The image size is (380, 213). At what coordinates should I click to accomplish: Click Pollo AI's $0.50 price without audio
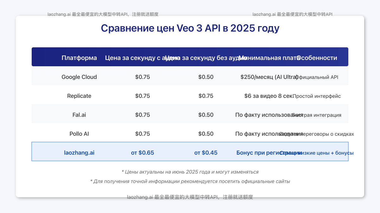pyautogui.click(x=206, y=134)
